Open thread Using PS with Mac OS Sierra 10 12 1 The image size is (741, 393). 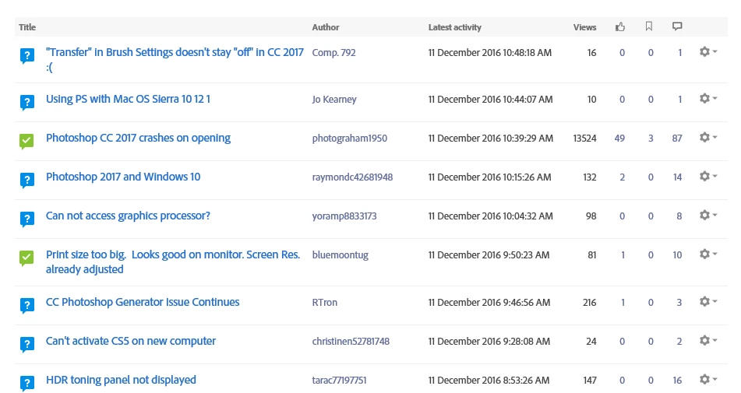click(128, 99)
